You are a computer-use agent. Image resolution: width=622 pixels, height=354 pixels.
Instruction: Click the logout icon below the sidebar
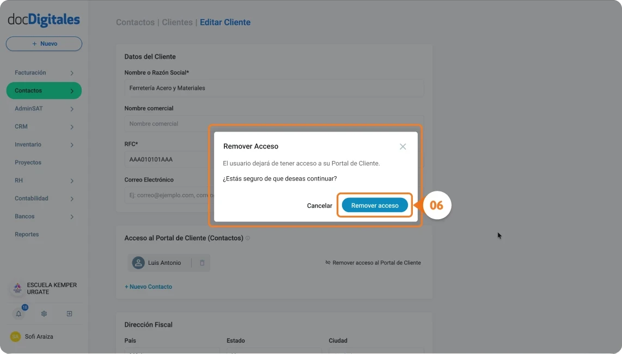pyautogui.click(x=69, y=313)
